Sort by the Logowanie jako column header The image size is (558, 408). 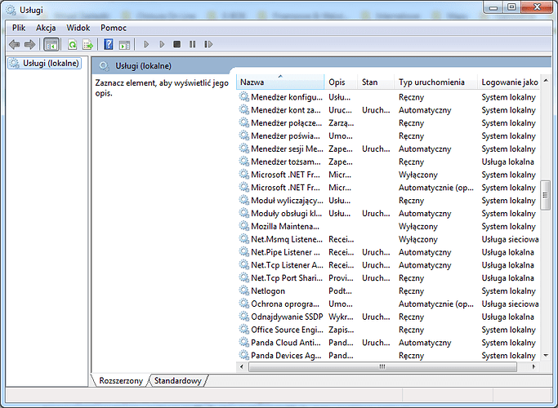509,82
